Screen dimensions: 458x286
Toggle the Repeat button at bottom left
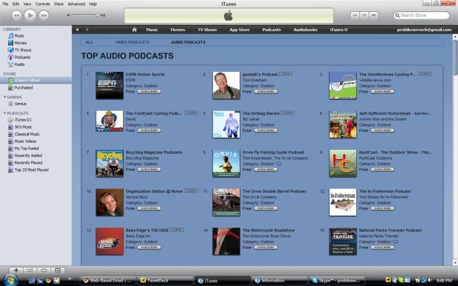click(x=43, y=270)
